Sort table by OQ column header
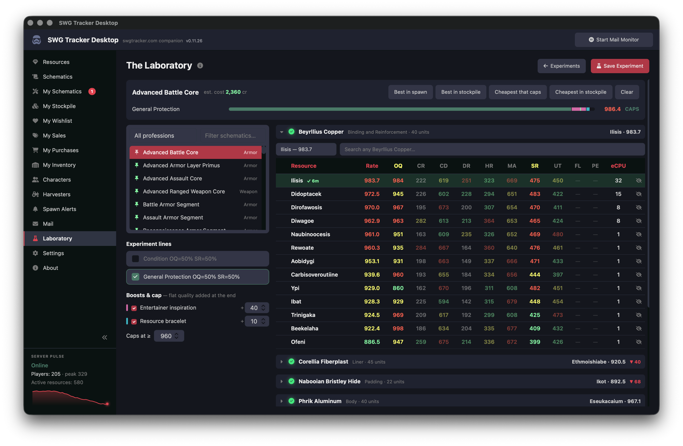683x446 pixels. 398,166
